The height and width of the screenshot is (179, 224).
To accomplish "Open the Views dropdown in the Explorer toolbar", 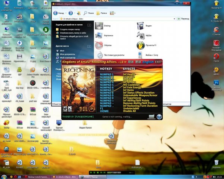I will point(113,13).
